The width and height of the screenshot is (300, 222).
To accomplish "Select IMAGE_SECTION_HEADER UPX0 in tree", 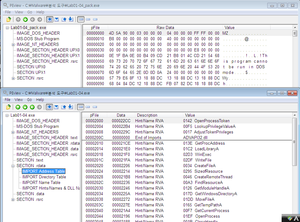I will tap(48, 50).
